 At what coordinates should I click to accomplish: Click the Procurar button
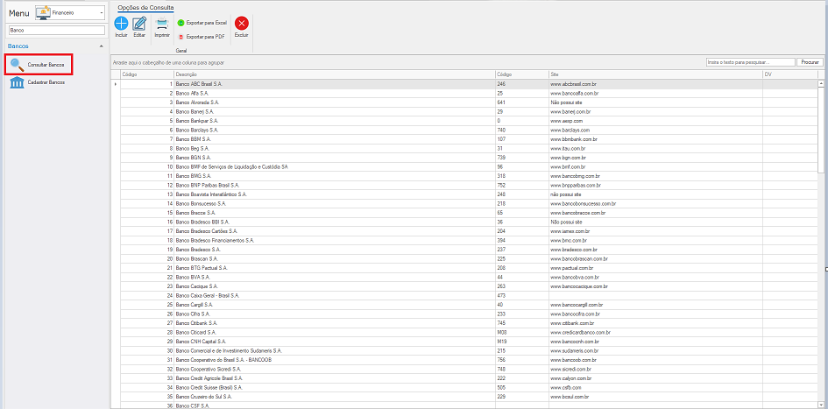click(810, 62)
